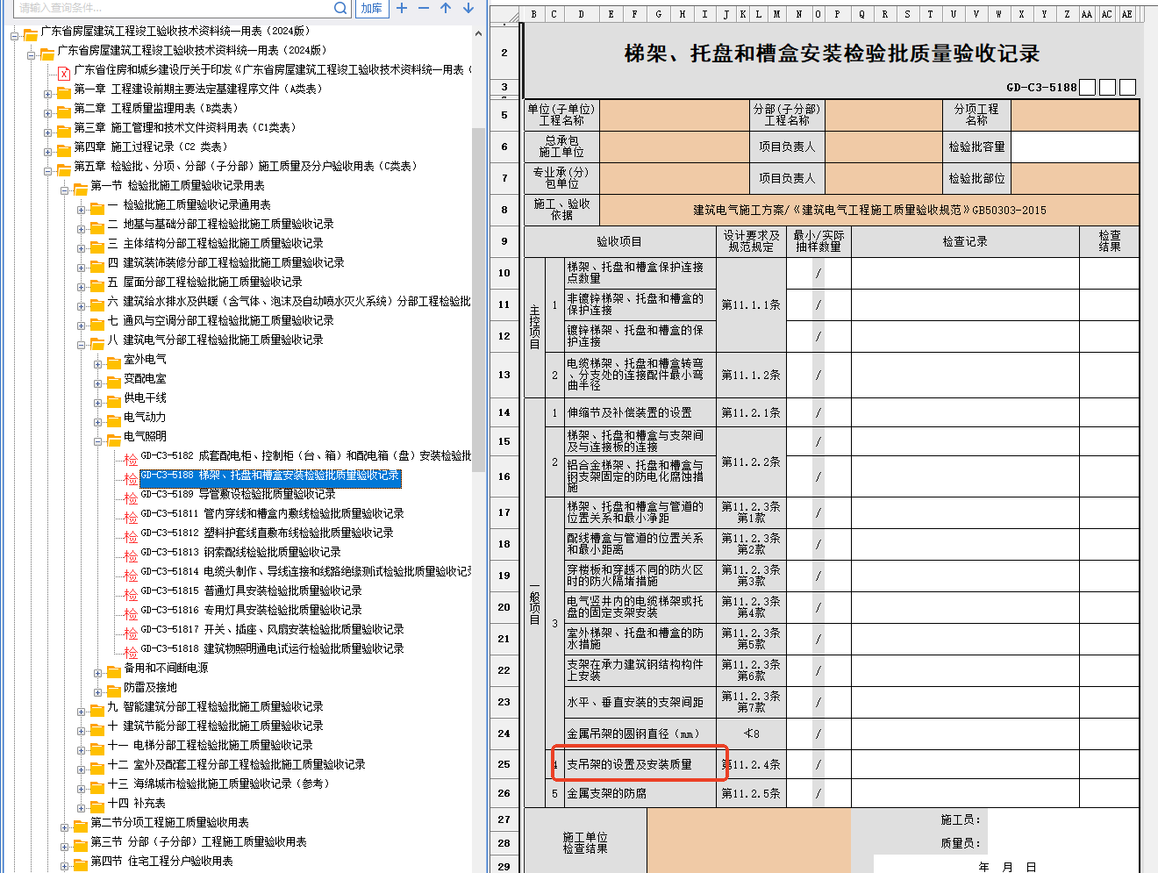
Task: Click the 加库 button
Action: [x=371, y=8]
